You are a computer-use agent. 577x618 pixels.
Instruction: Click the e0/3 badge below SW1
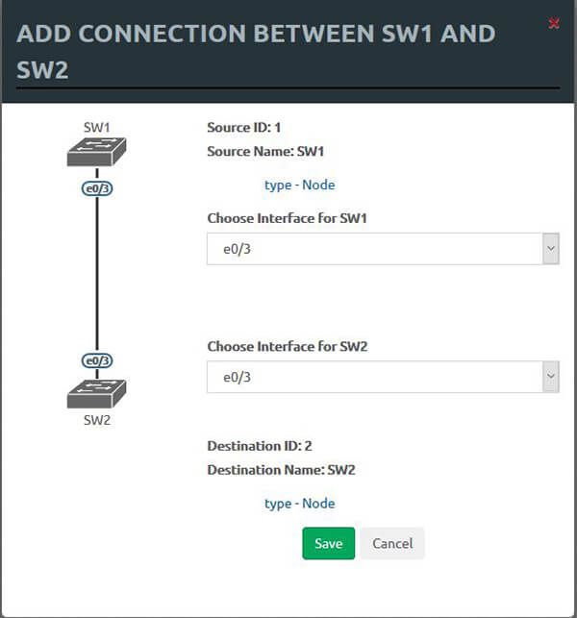[x=97, y=188]
